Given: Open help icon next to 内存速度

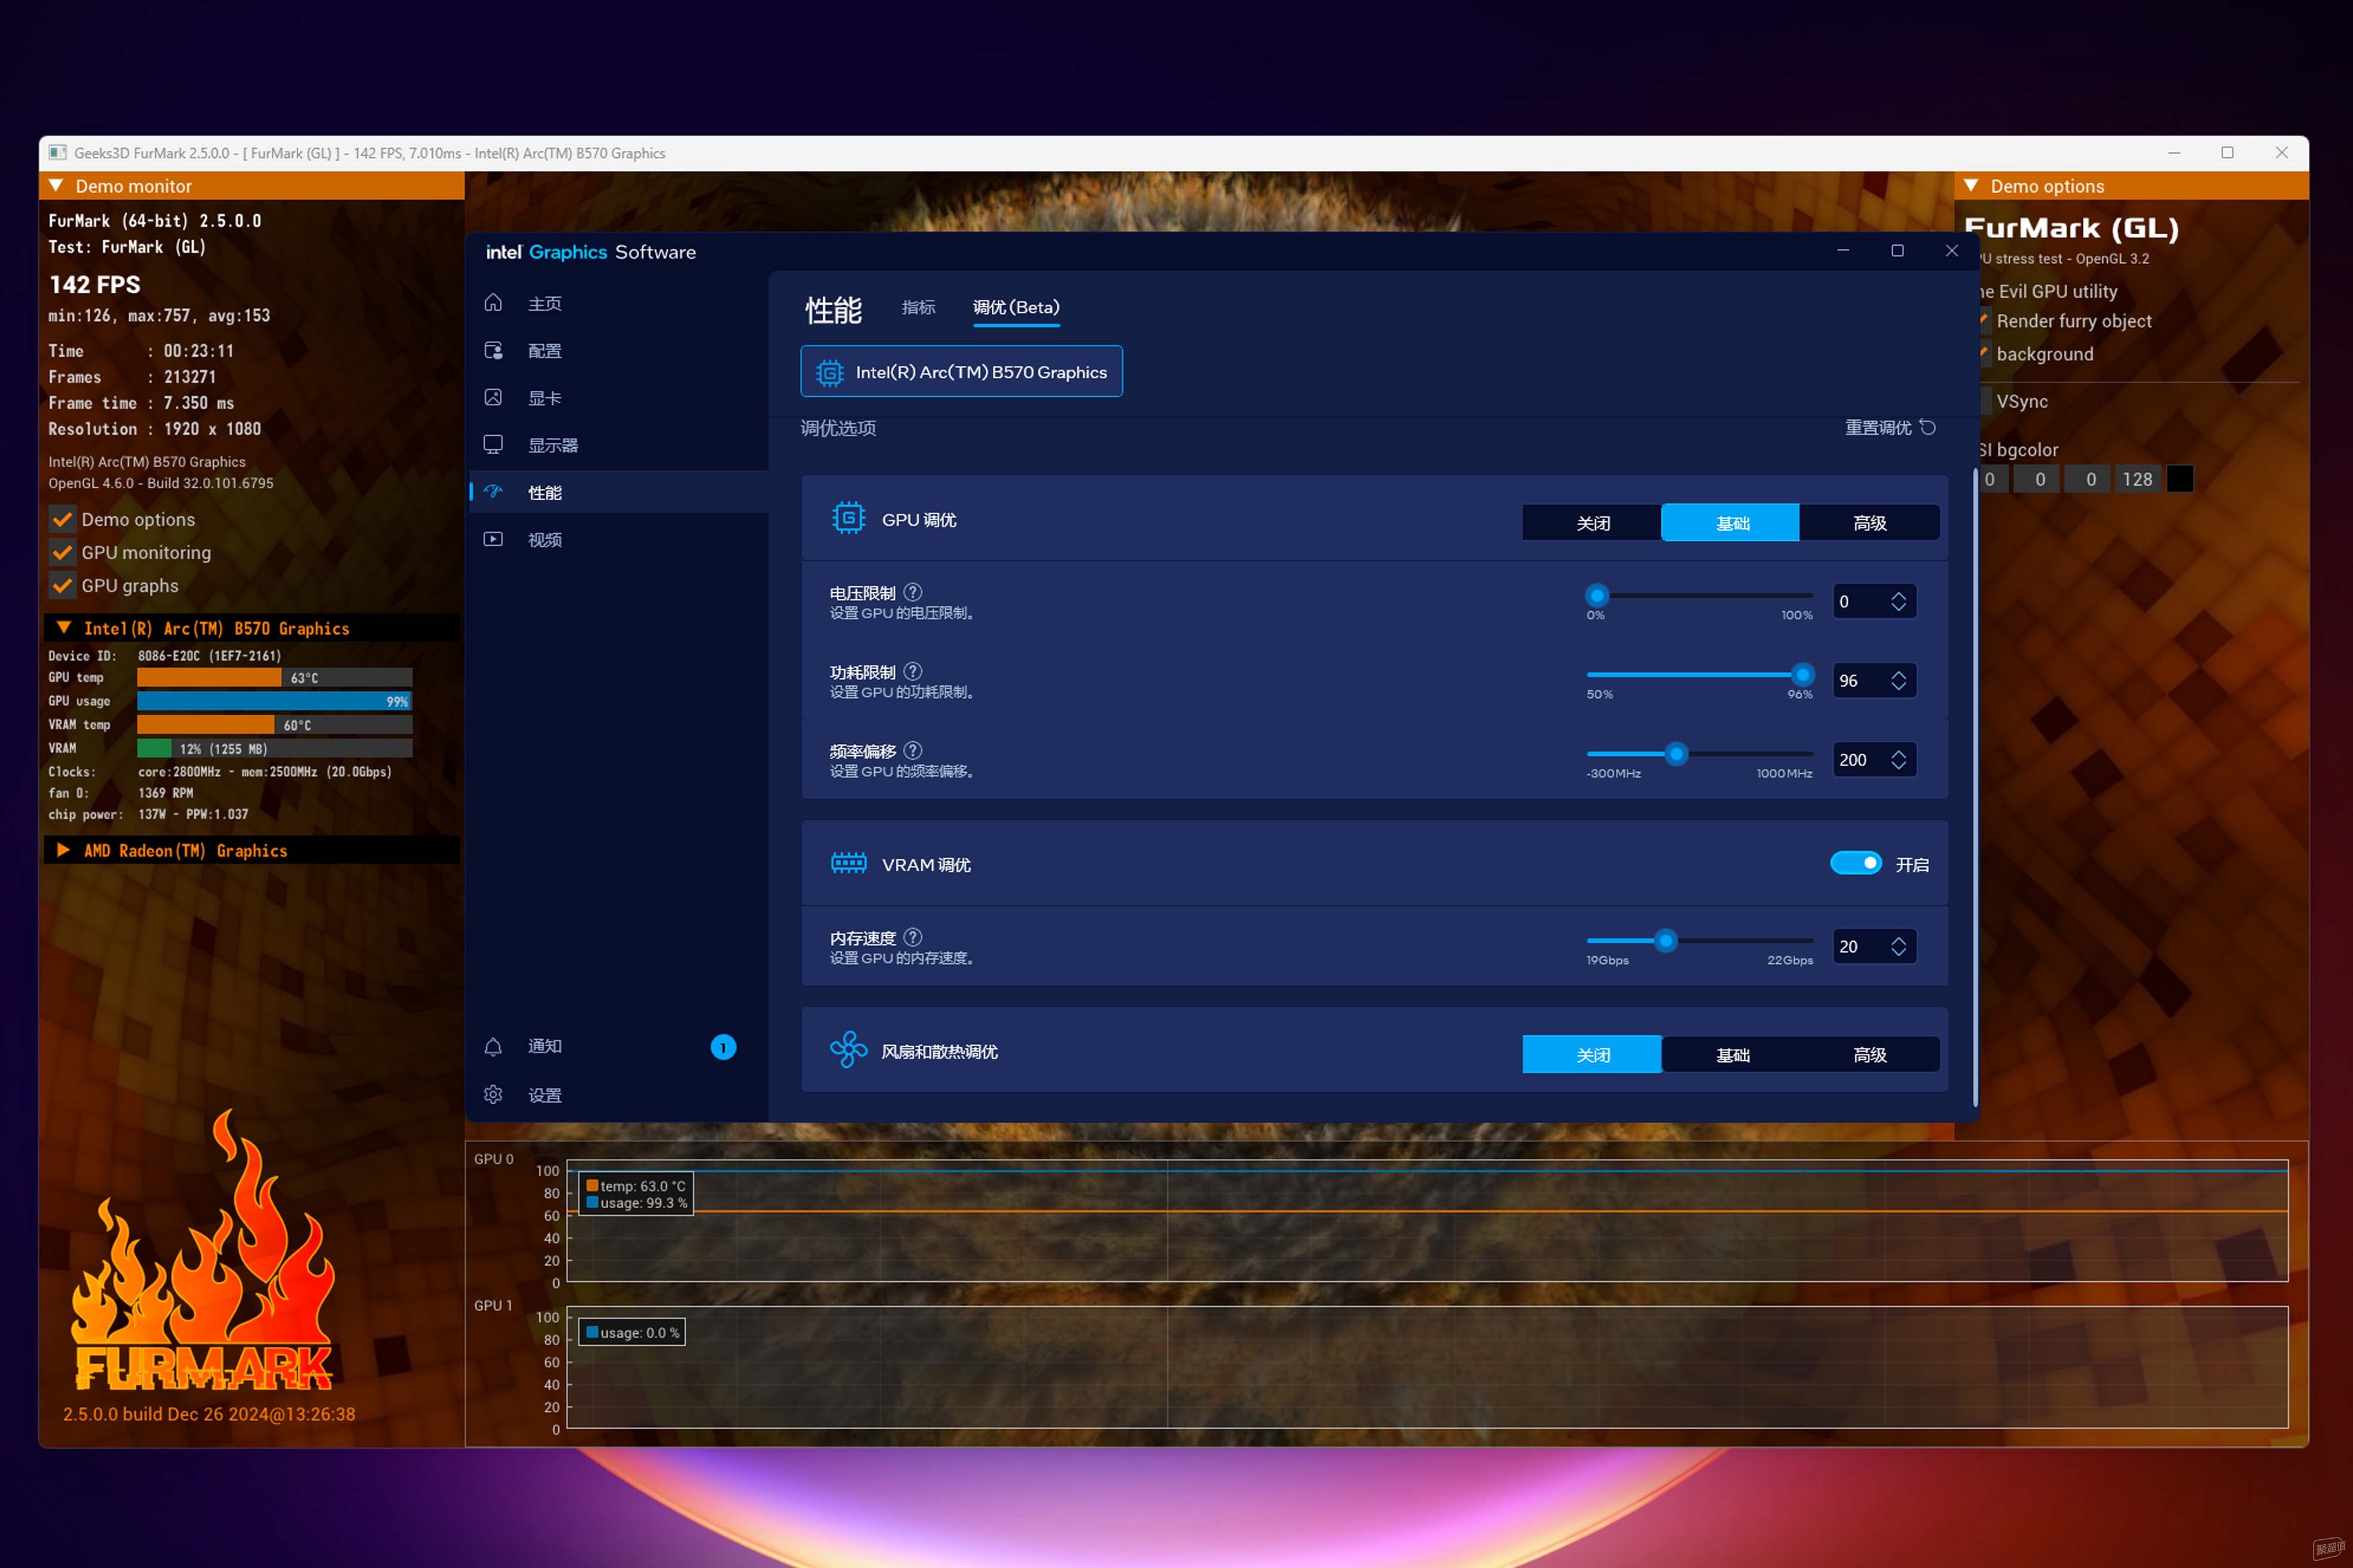Looking at the screenshot, I should (912, 937).
